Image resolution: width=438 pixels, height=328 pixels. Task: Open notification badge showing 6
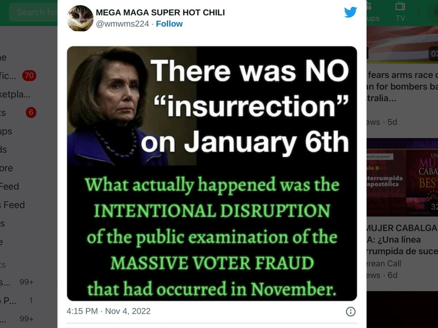tap(31, 112)
